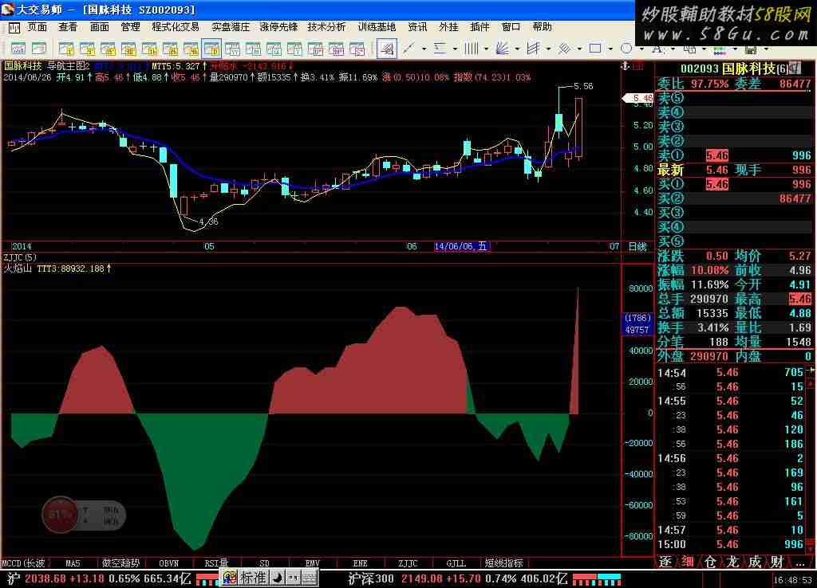Select the 1-minute period chart icon
Image resolution: width=817 pixels, height=588 pixels.
(x=66, y=49)
